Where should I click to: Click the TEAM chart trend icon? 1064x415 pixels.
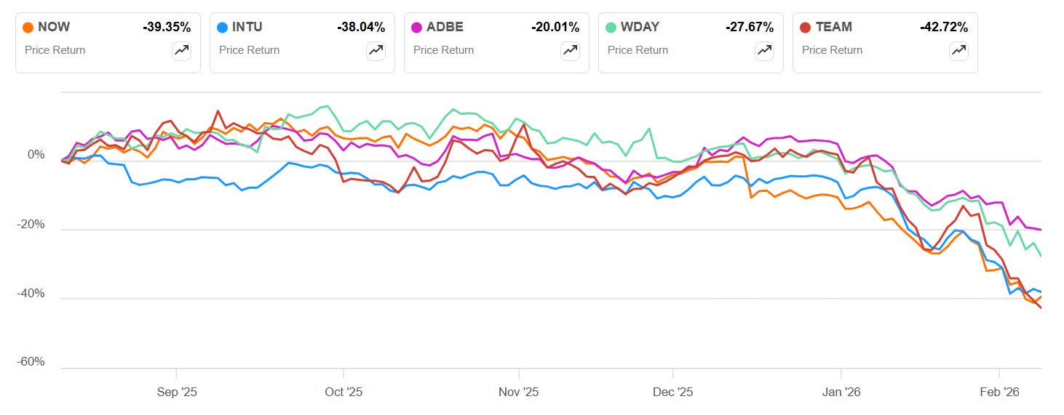pos(958,50)
